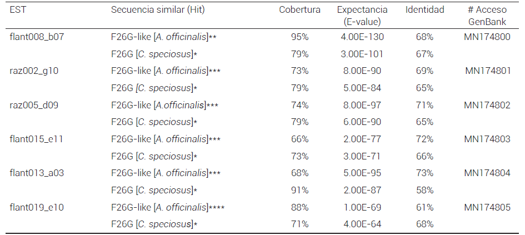Select the 95% coverage value
Image resolution: width=525 pixels, height=235 pixels.
point(299,37)
